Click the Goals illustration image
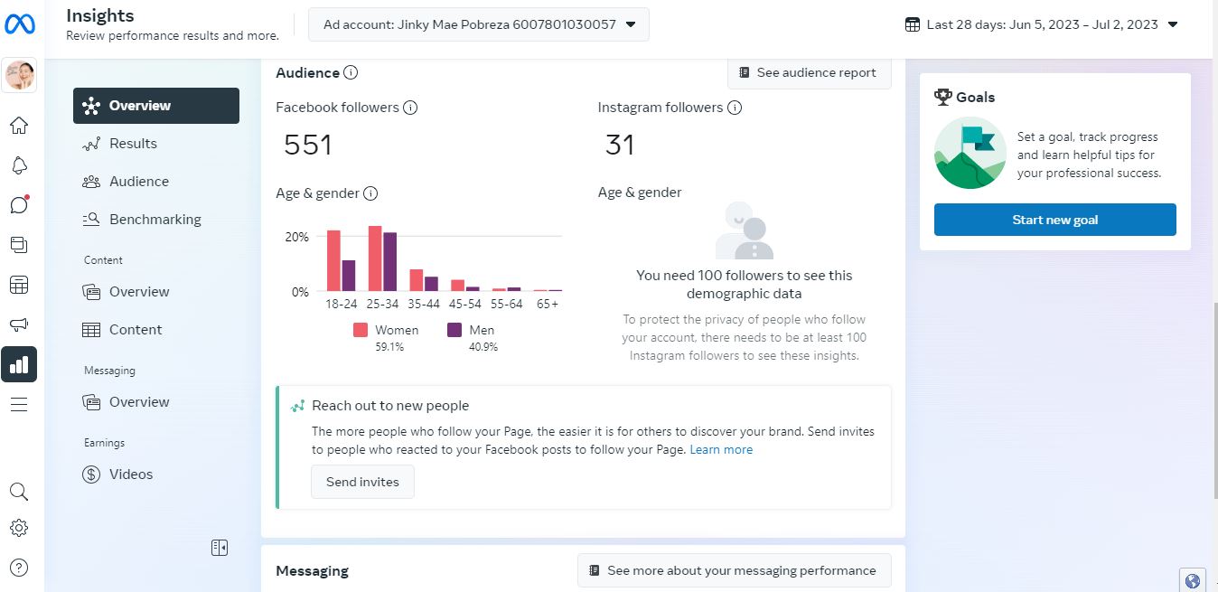The height and width of the screenshot is (592, 1218). point(970,153)
